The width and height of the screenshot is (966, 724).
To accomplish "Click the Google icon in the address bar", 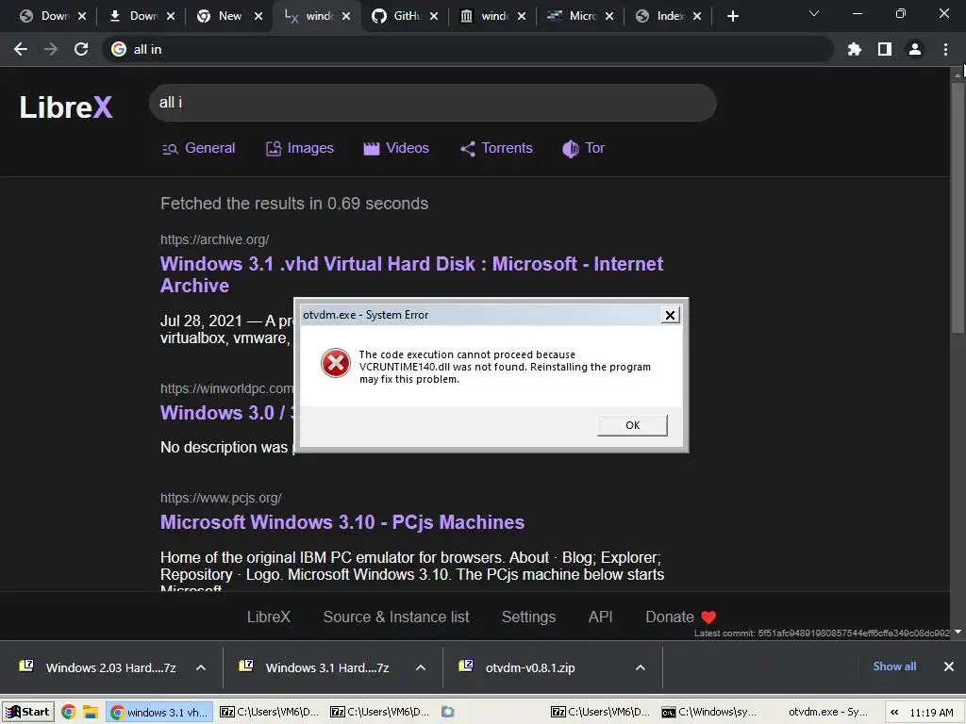I will click(119, 49).
